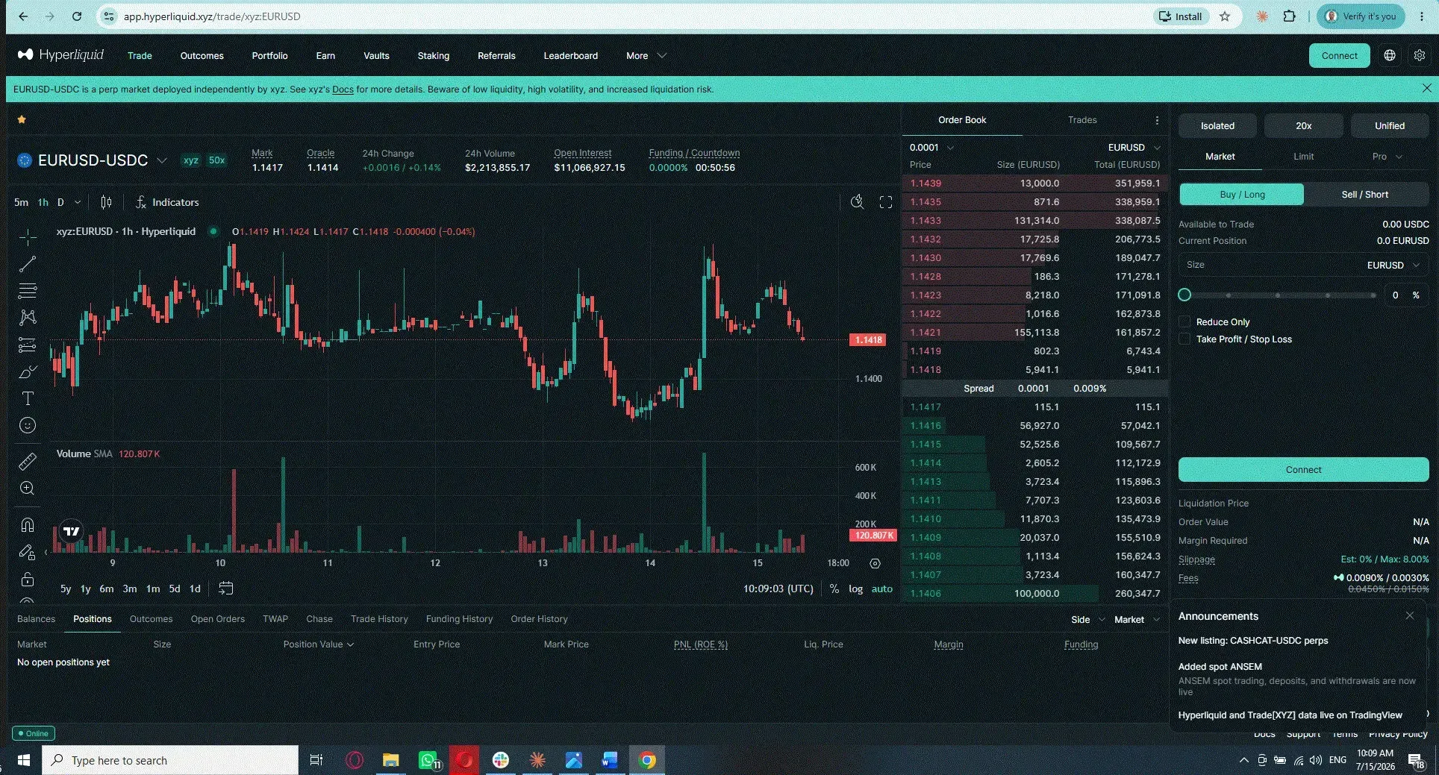Viewport: 1439px width, 775px height.
Task: Activate the ruler measure tool
Action: 28,462
